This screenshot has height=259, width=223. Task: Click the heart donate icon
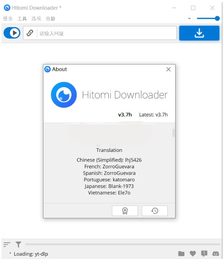[x=193, y=254]
